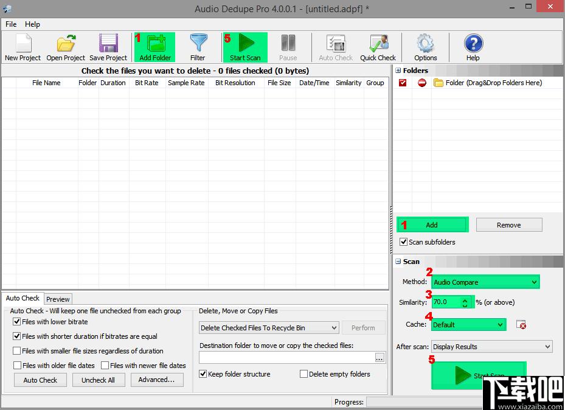Switch to the Preview tab
The width and height of the screenshot is (565, 410).
(58, 299)
